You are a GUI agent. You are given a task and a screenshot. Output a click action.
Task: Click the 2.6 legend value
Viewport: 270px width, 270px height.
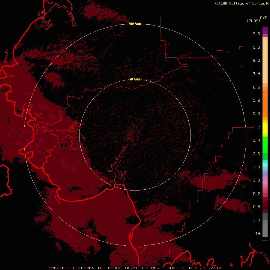(256, 154)
